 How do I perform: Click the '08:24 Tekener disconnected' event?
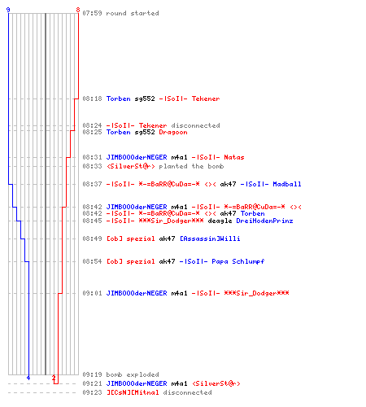(x=151, y=125)
